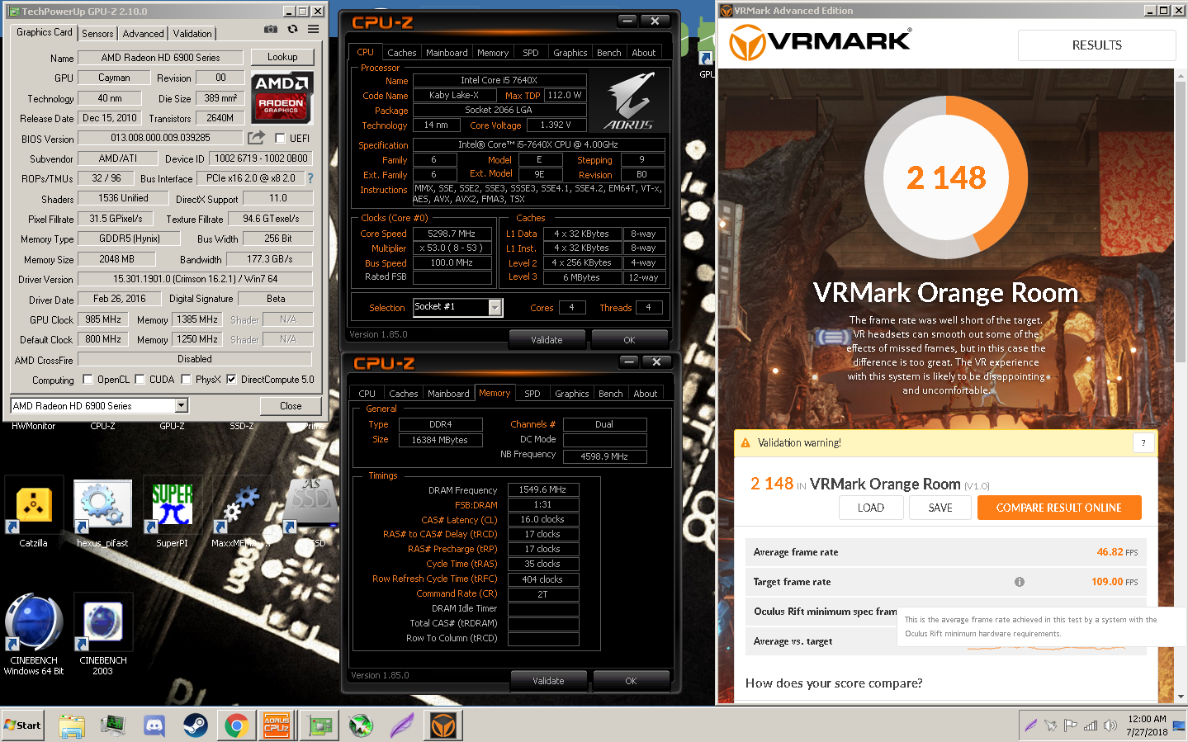Open Action Center flag tray icon

point(1071,726)
